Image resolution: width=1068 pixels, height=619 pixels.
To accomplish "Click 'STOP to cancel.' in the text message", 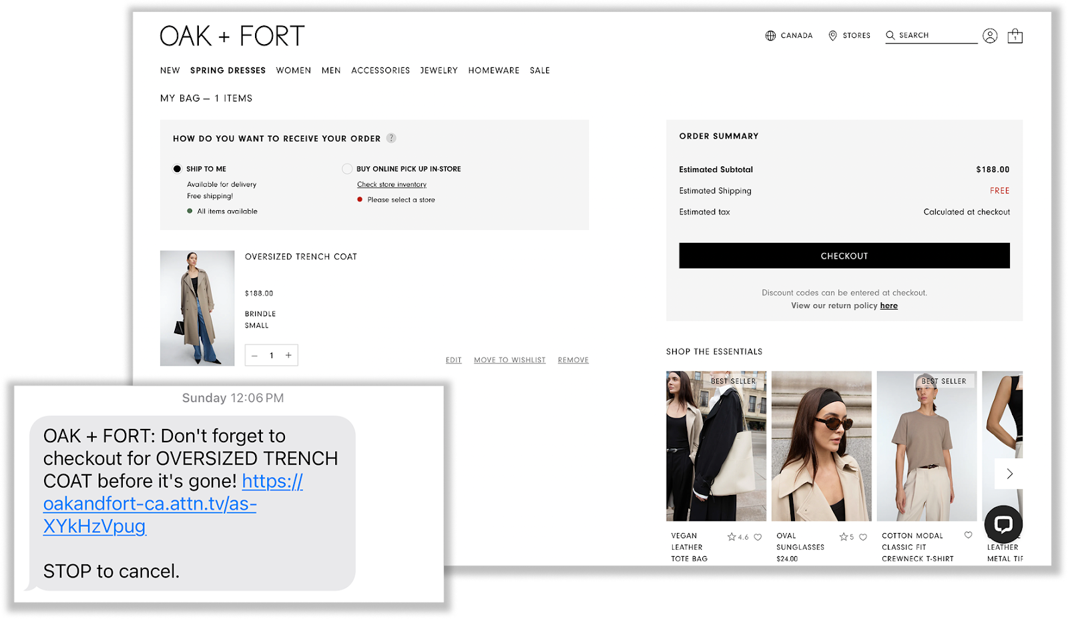I will point(111,572).
